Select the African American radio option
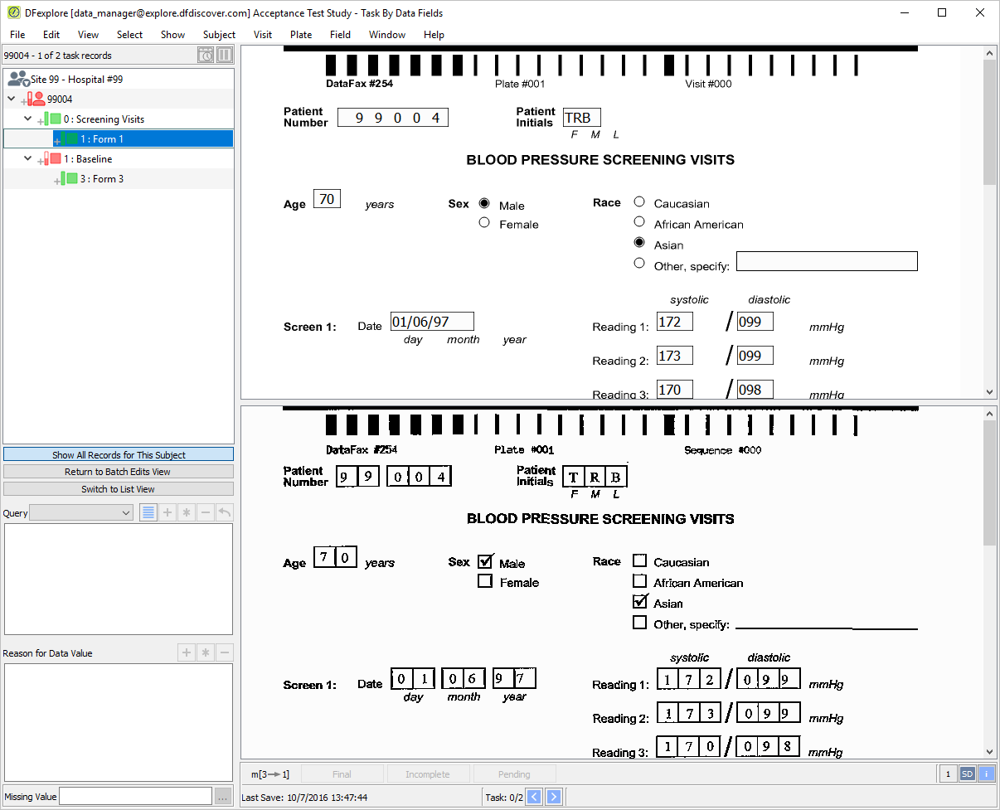The image size is (1000, 810). 639,222
